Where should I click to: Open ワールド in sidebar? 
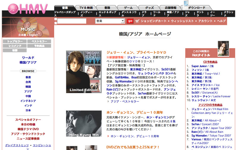point(28,58)
